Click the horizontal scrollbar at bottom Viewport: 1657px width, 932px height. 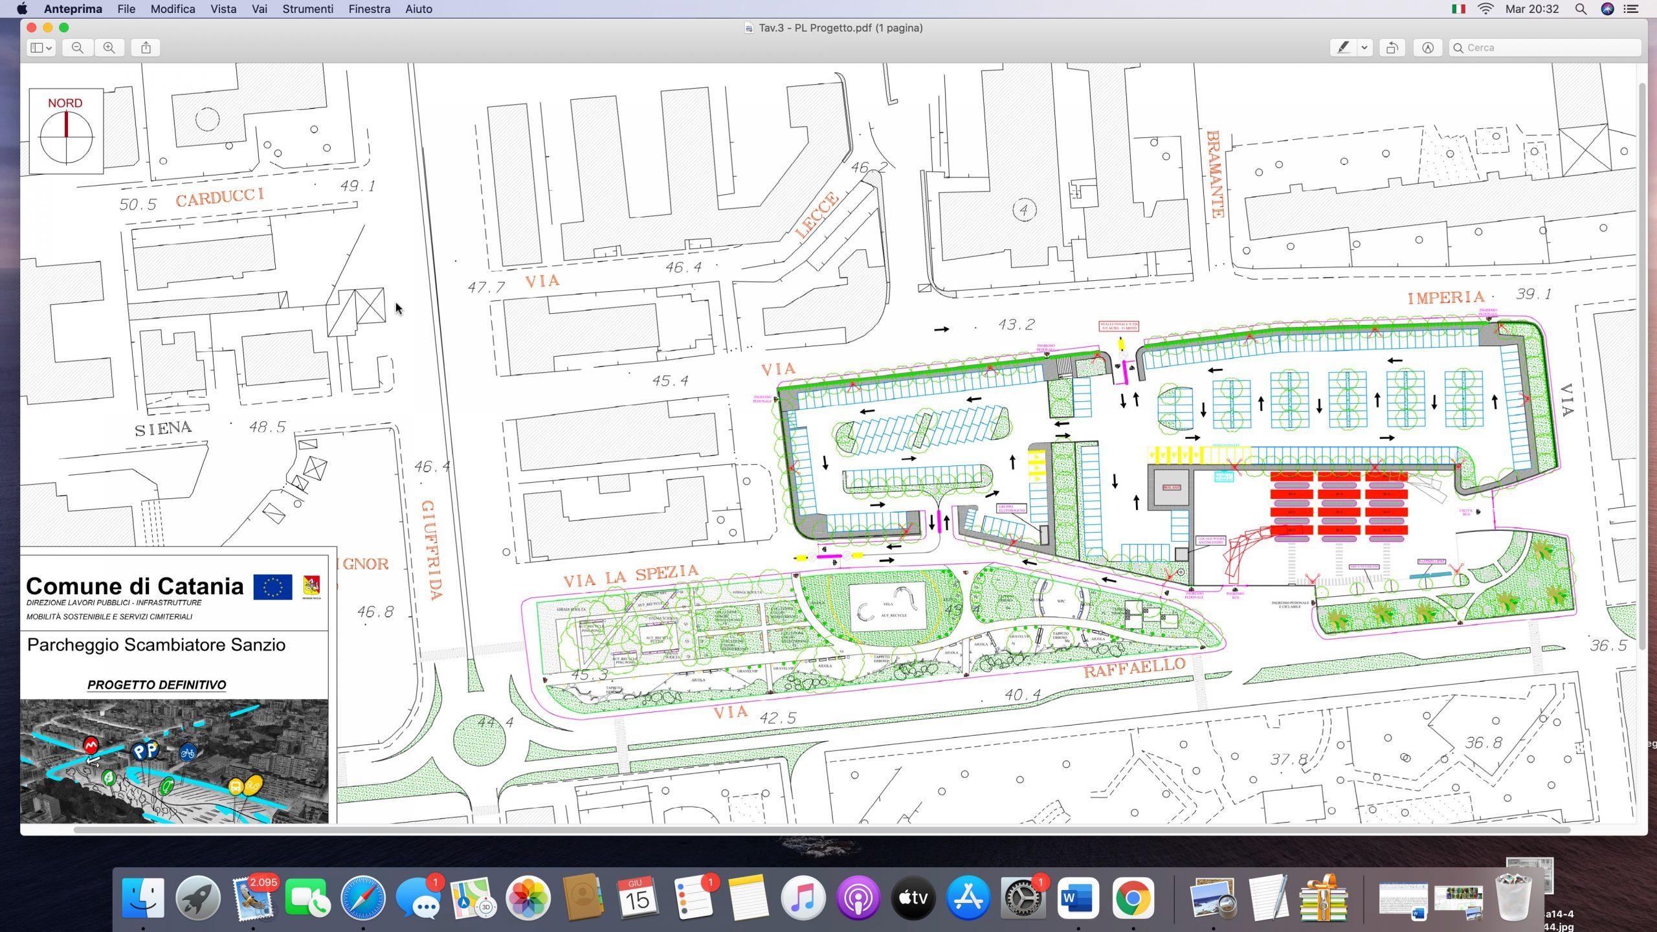(822, 830)
